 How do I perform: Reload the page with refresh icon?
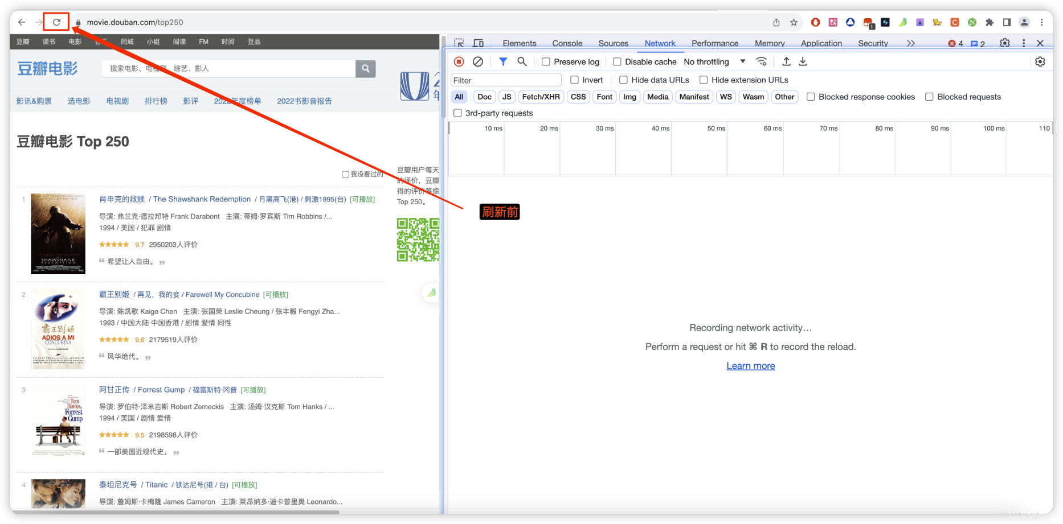coord(56,22)
